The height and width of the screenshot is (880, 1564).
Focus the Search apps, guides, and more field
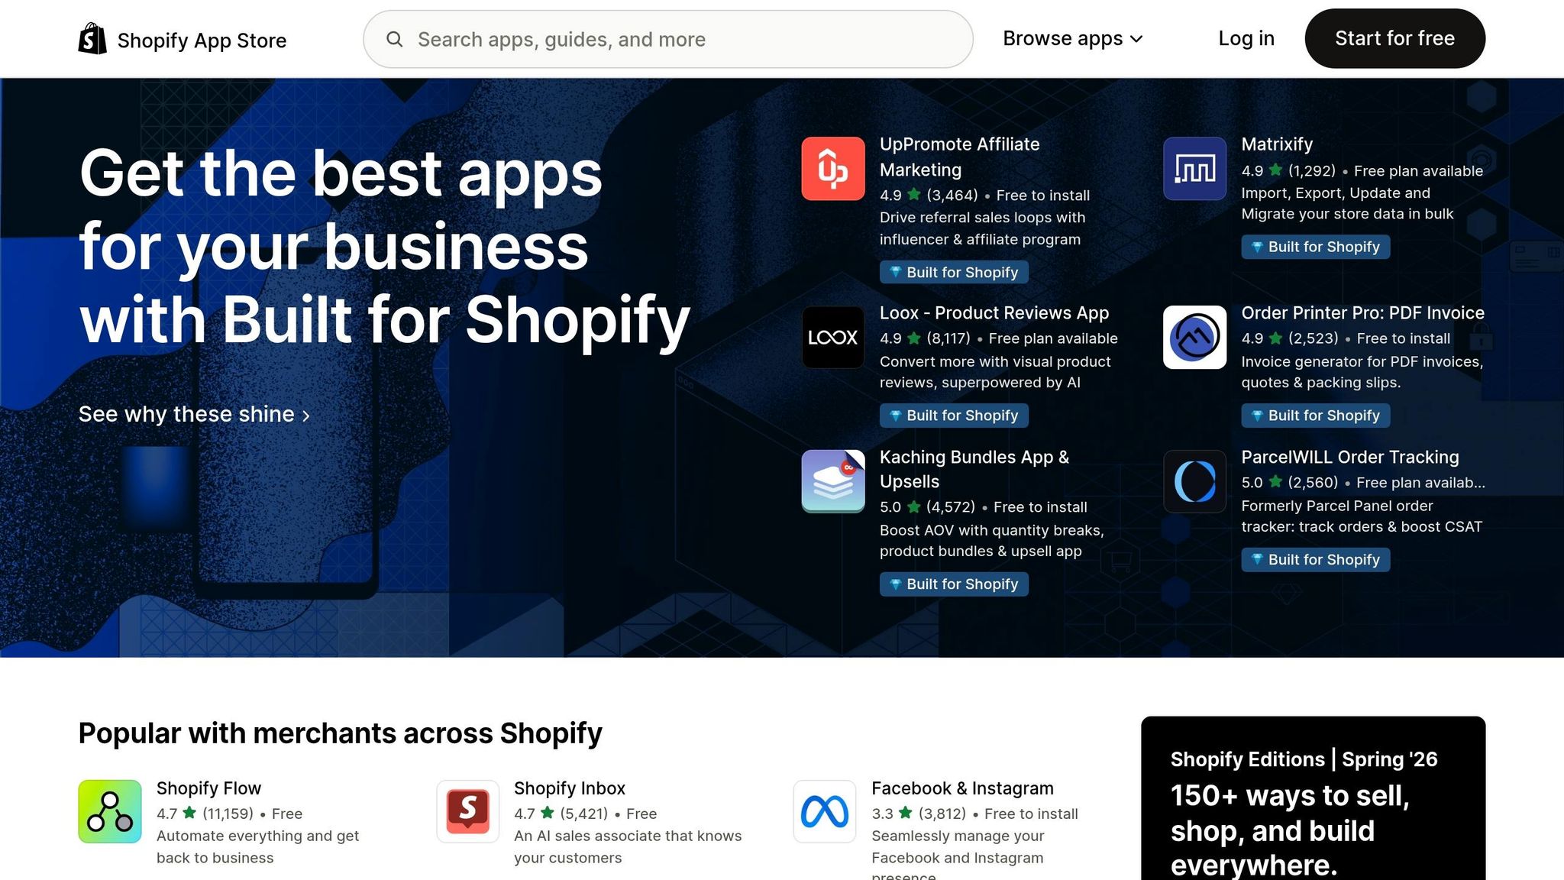[x=667, y=39]
